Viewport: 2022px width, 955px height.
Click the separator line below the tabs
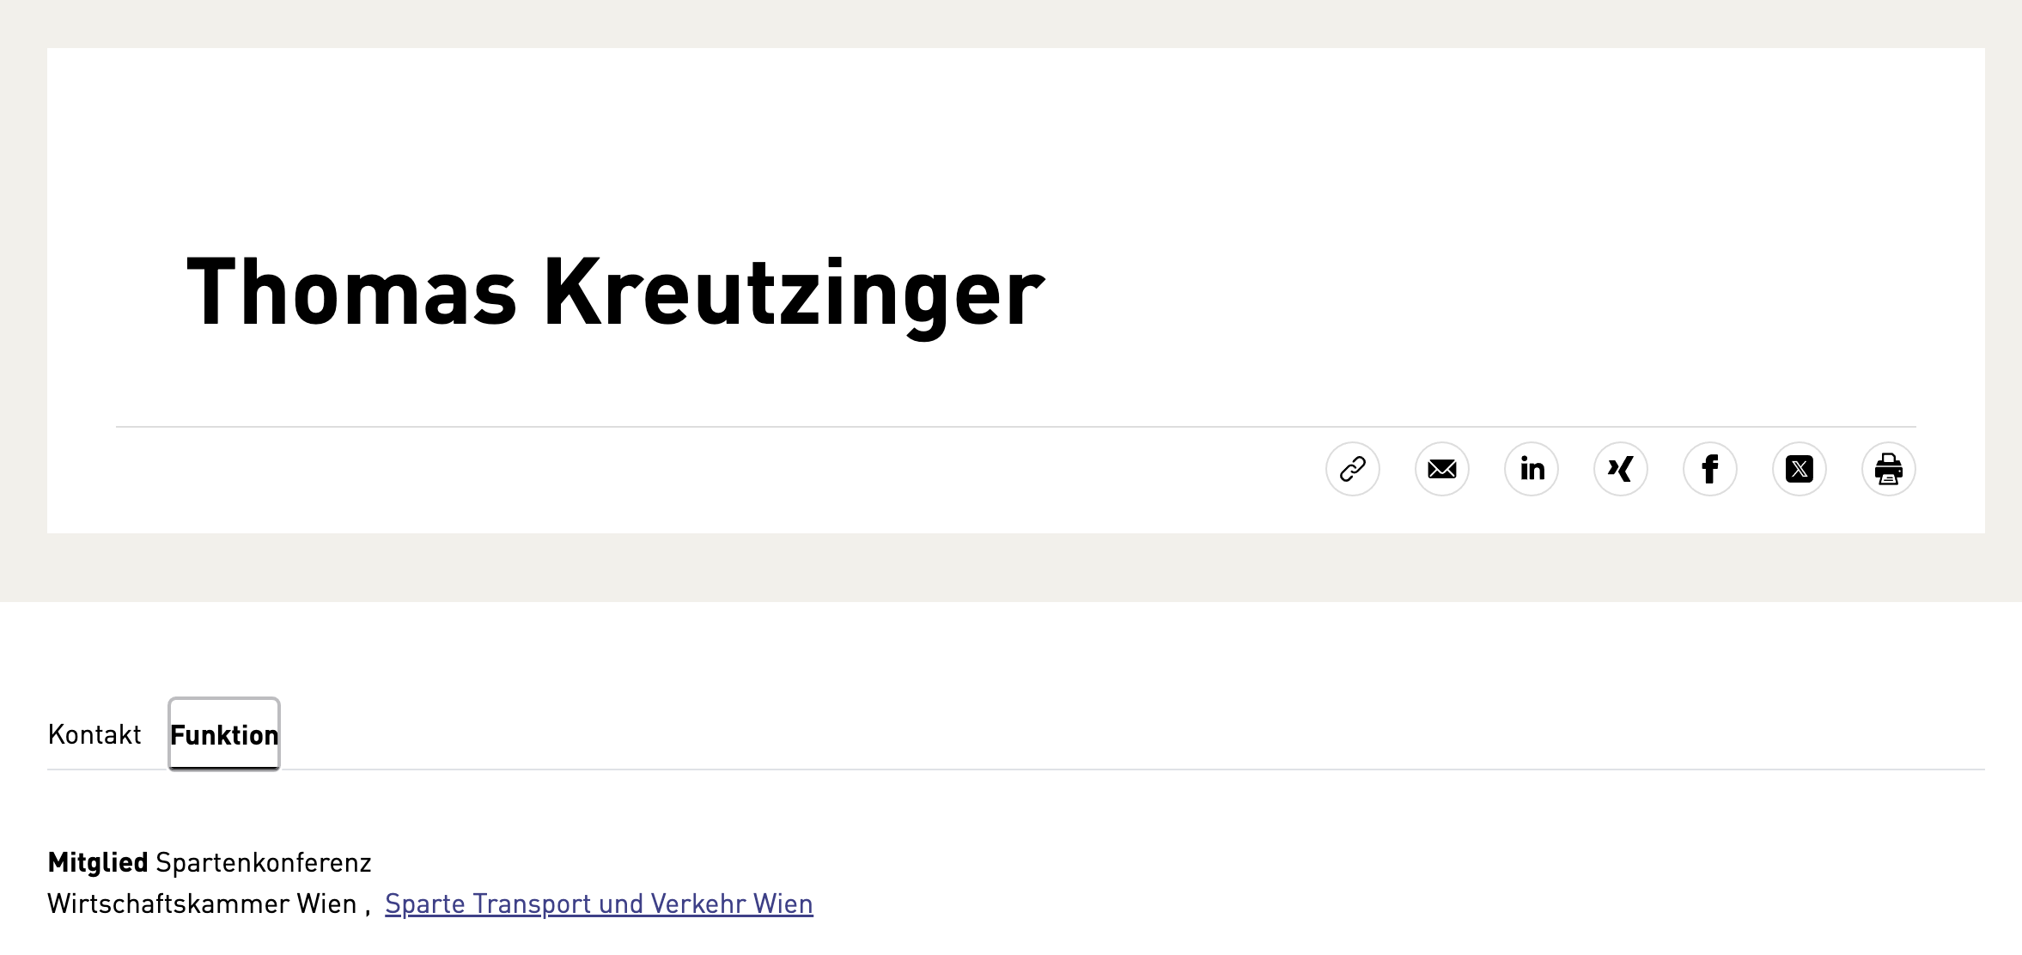1031,769
